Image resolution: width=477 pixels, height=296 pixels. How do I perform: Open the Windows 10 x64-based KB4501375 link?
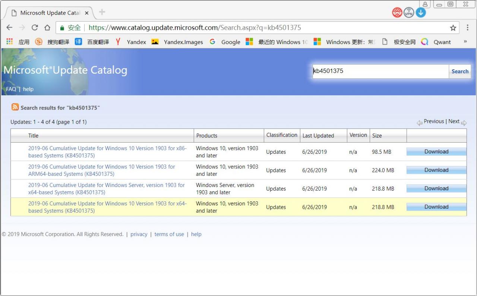(107, 207)
